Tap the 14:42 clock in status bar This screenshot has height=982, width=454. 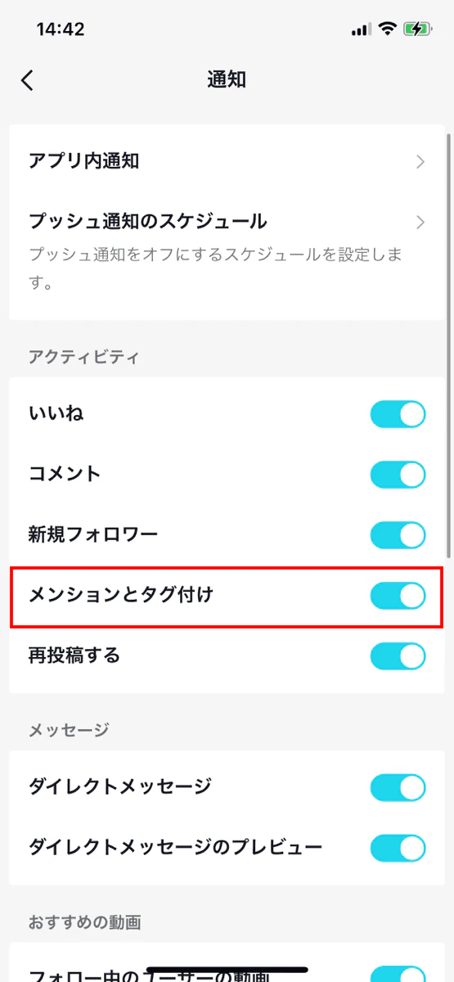pos(61,29)
